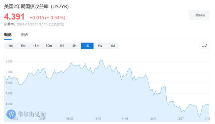Open the chart type line icon
This screenshot has height=124, width=215.
pyautogui.click(x=205, y=46)
